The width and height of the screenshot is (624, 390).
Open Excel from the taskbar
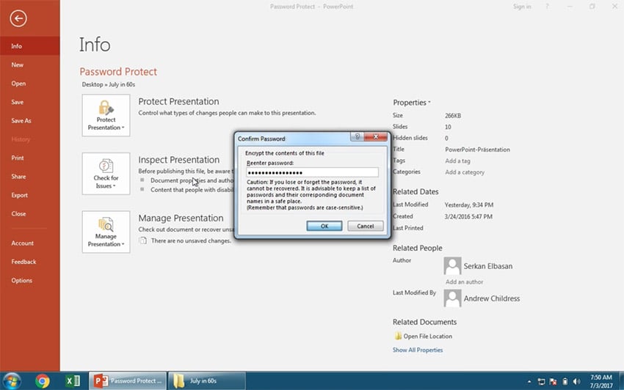pos(73,381)
